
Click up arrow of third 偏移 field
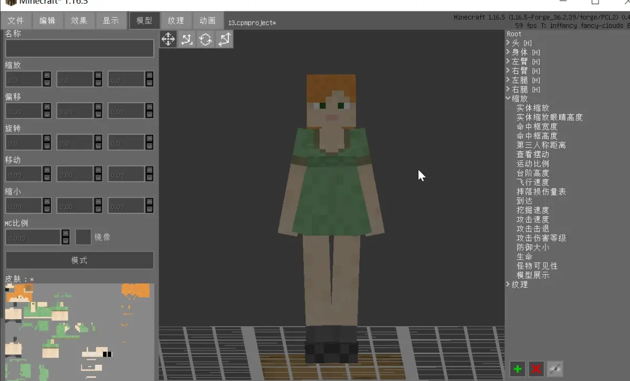(150, 107)
